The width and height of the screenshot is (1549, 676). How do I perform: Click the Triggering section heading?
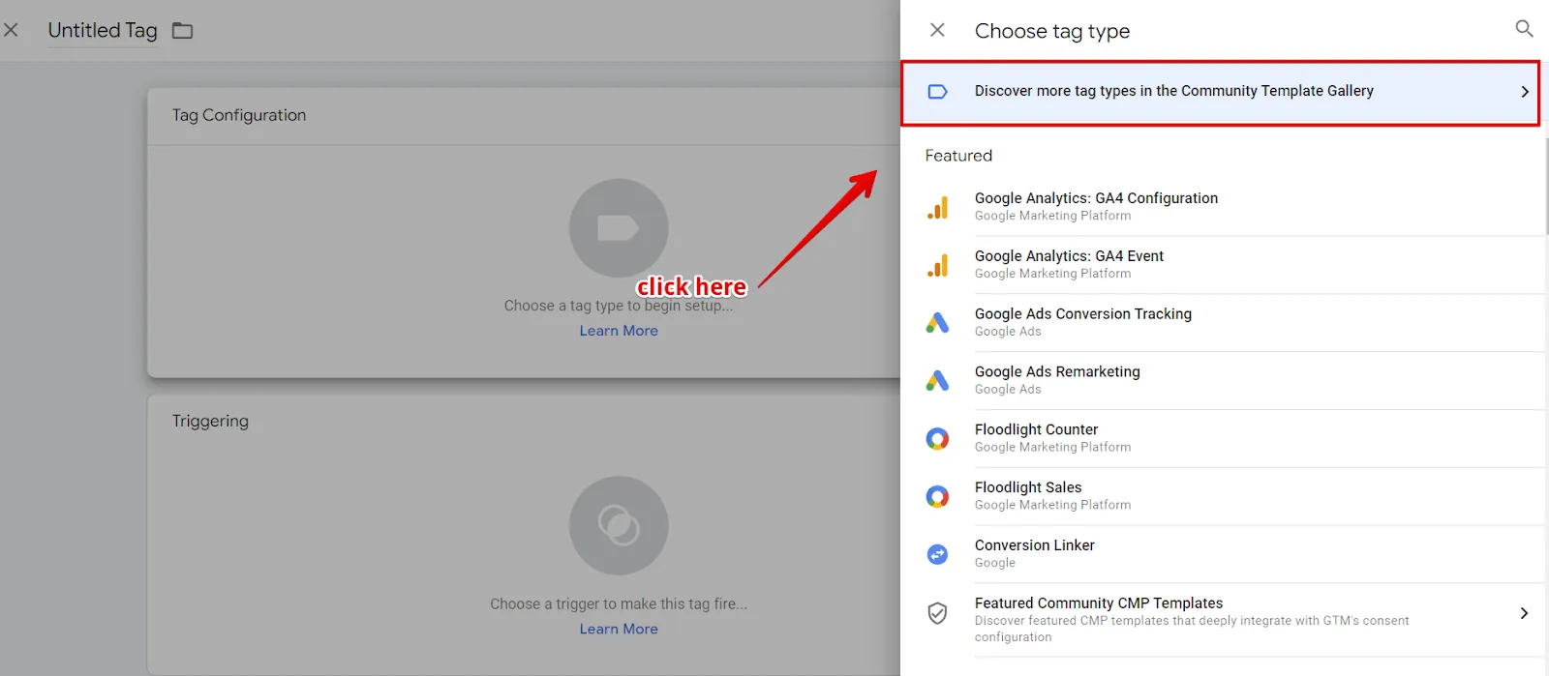click(210, 421)
